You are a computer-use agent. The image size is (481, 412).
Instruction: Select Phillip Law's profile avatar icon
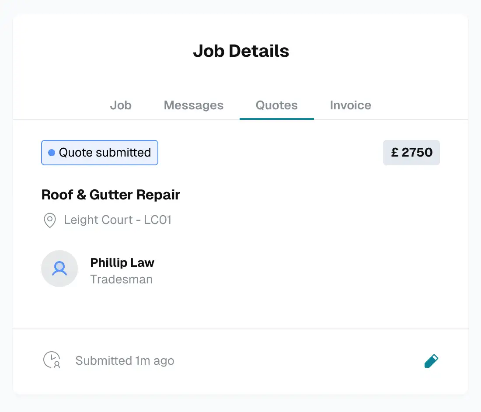tap(59, 269)
